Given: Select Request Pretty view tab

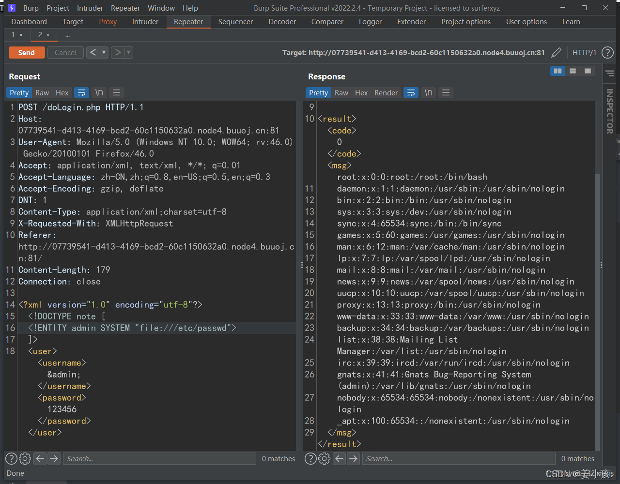Looking at the screenshot, I should coord(19,93).
